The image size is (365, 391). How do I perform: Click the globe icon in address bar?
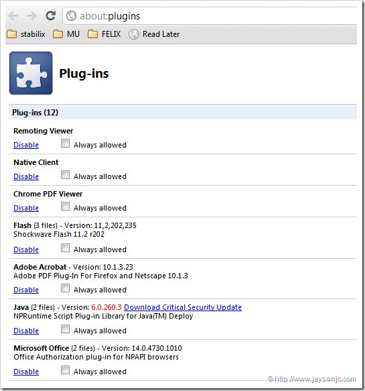(71, 16)
